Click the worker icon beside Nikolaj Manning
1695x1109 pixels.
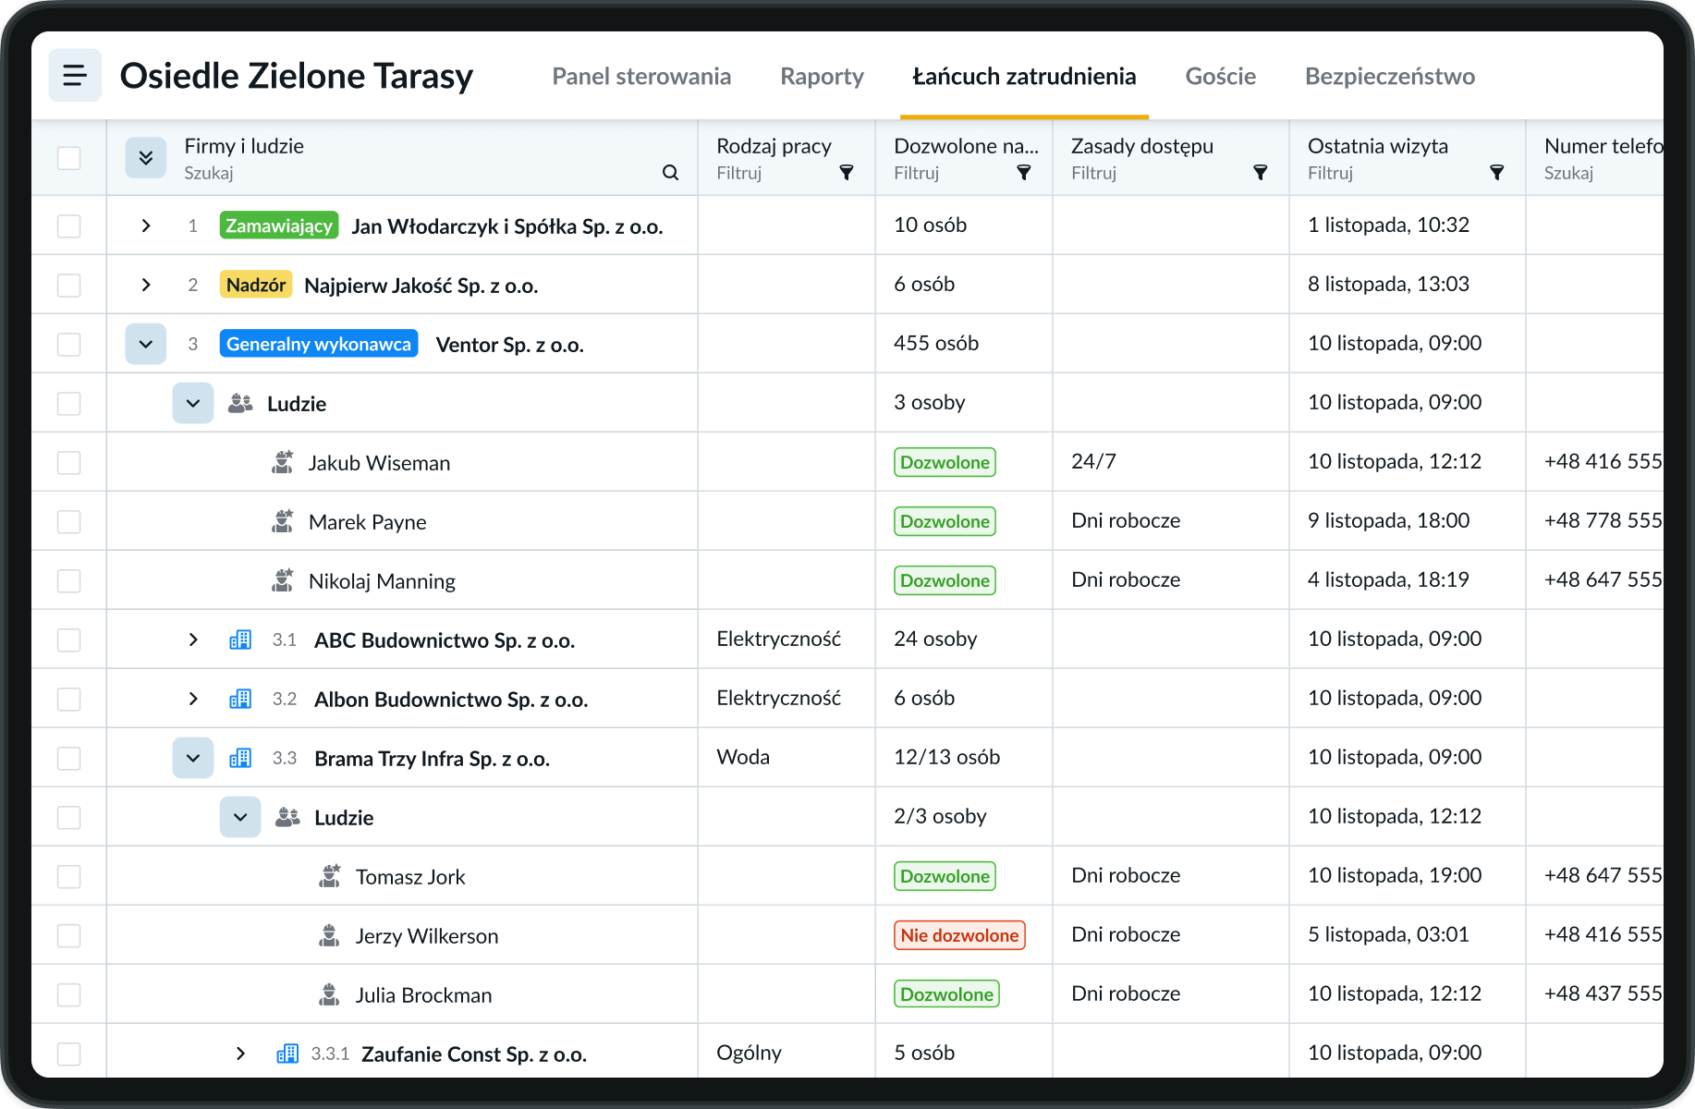[x=283, y=580]
